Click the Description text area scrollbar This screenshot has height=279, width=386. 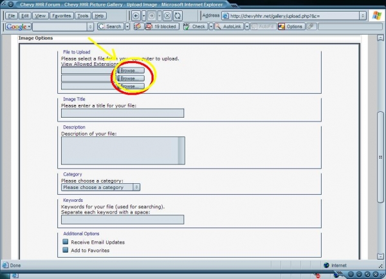tap(181, 150)
